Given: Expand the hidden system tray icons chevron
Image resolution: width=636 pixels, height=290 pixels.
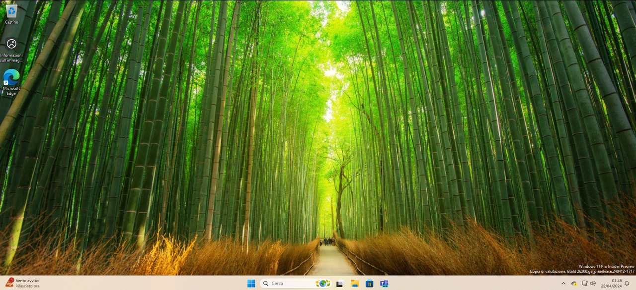Looking at the screenshot, I should [563, 284].
